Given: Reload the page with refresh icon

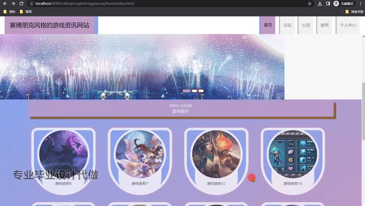Looking at the screenshot, I should tap(22, 4).
